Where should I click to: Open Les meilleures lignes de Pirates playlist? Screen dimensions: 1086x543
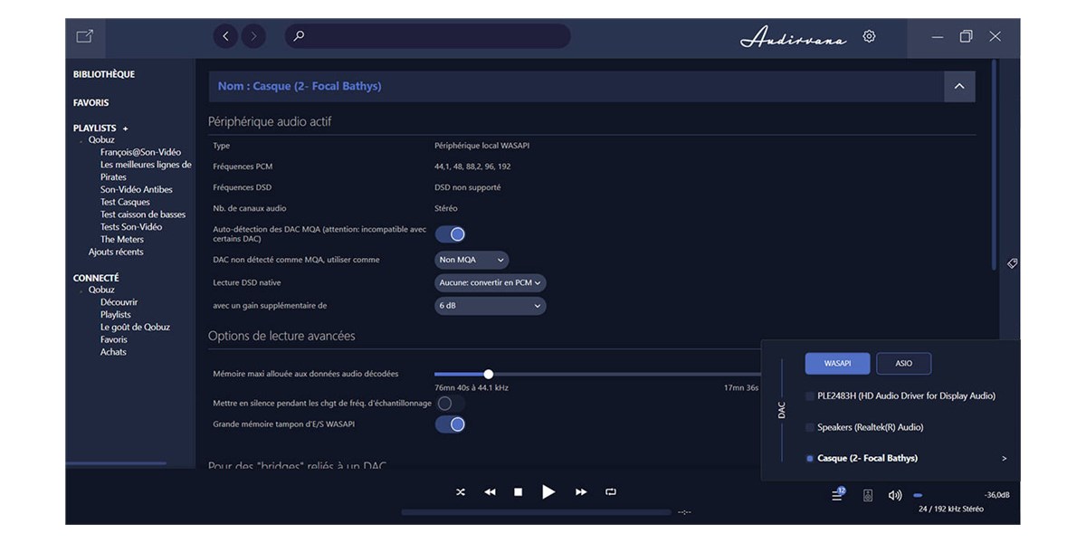pyautogui.click(x=146, y=171)
